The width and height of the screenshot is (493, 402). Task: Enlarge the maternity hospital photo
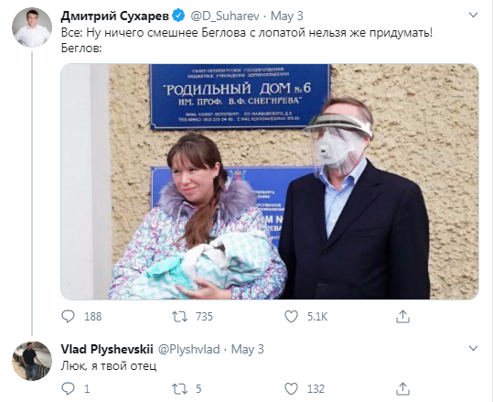270,181
